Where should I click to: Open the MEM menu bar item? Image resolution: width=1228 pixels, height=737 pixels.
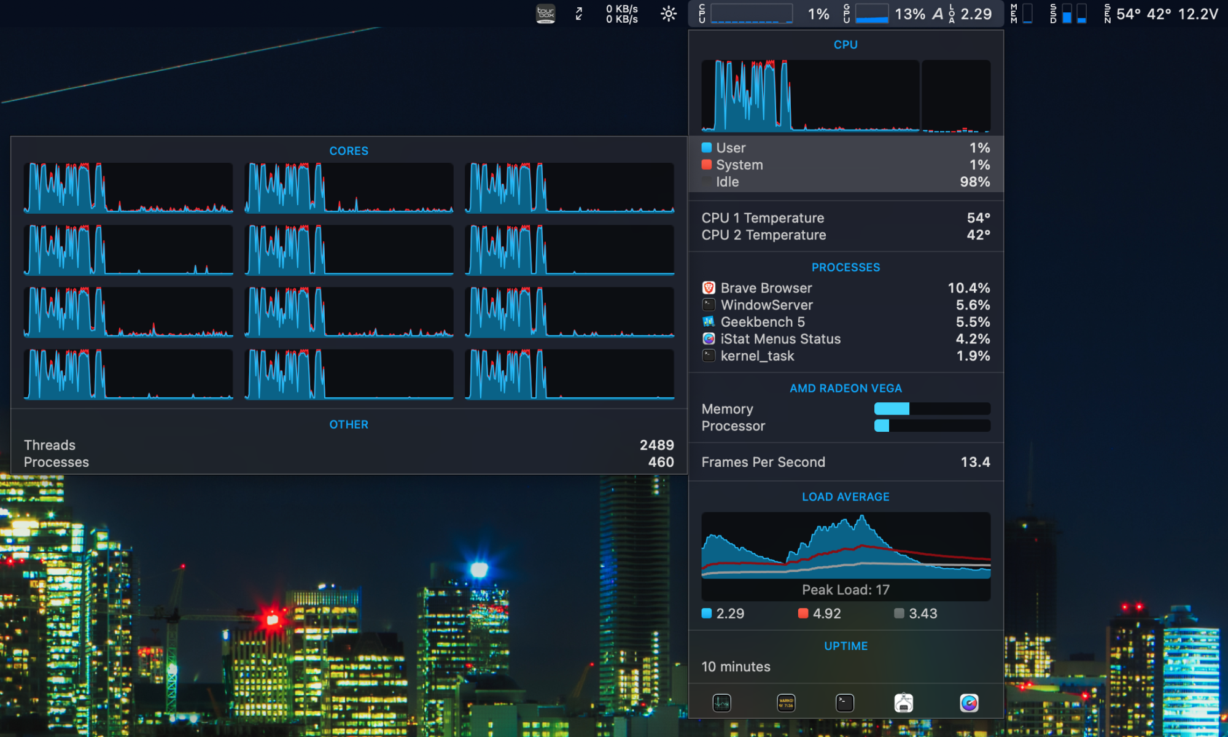tap(1022, 14)
